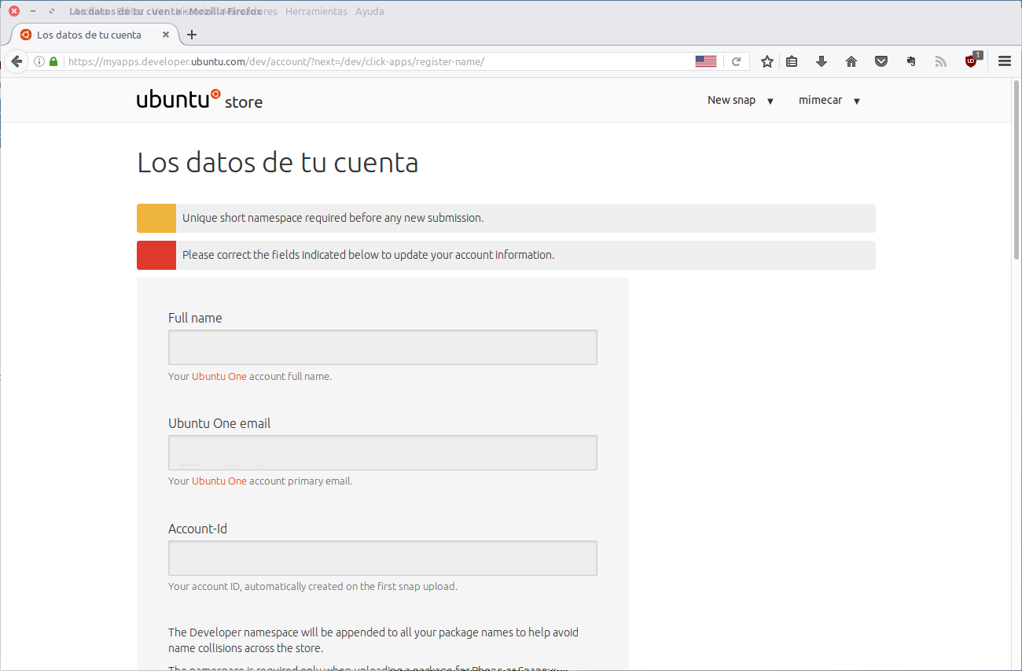Image resolution: width=1022 pixels, height=671 pixels.
Task: Click the 'Full name' label
Action: coord(195,318)
